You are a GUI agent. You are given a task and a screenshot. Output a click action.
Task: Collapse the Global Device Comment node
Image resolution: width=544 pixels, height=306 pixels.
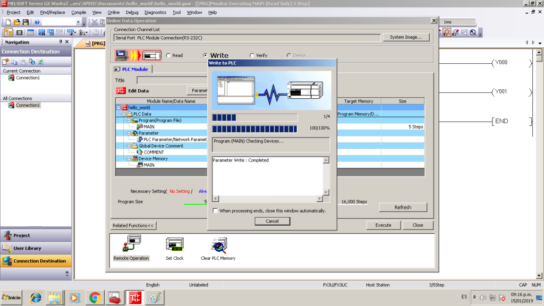pos(129,146)
